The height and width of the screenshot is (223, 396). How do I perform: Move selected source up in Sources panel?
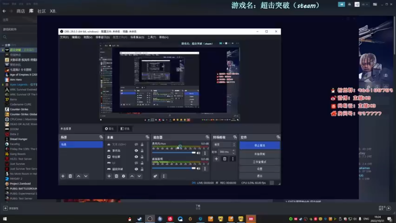pos(132,176)
